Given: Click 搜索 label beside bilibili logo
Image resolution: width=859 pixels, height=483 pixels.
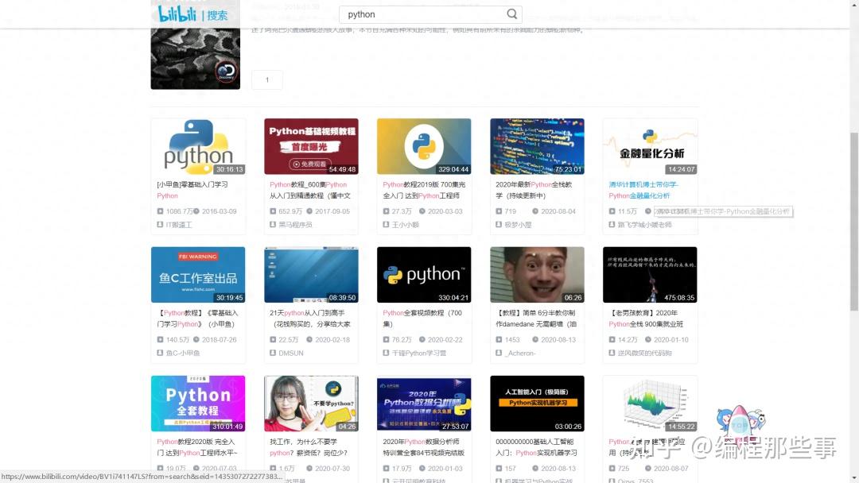Looking at the screenshot, I should [x=217, y=15].
